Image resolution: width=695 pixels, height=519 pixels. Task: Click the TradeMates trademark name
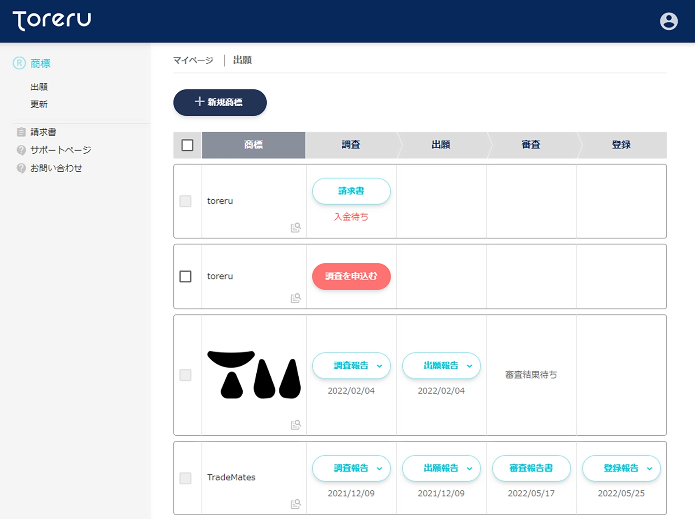coord(231,477)
